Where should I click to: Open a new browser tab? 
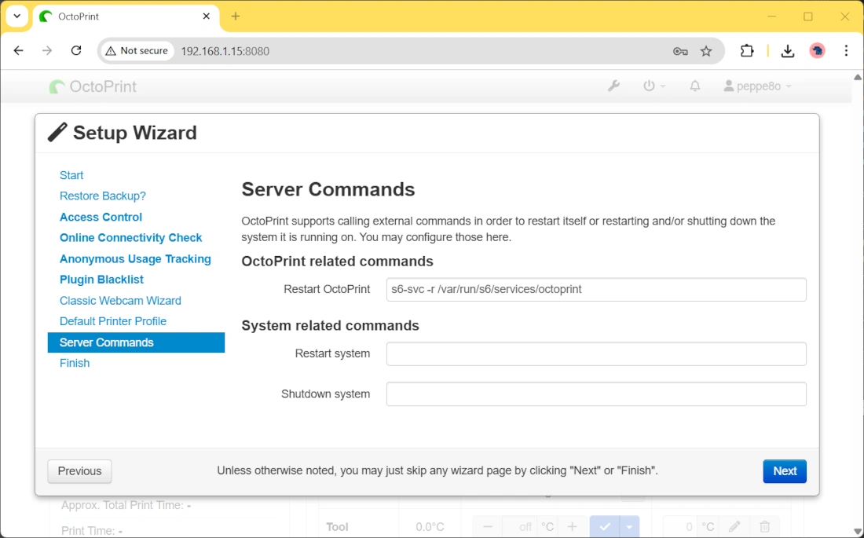pyautogui.click(x=236, y=16)
